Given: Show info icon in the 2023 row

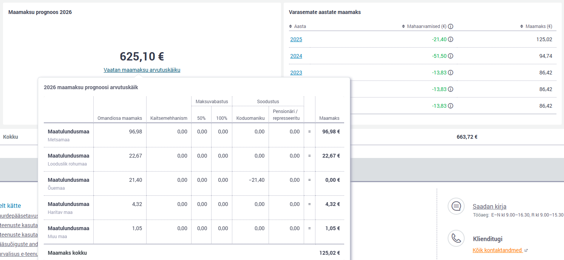Looking at the screenshot, I should pos(451,73).
